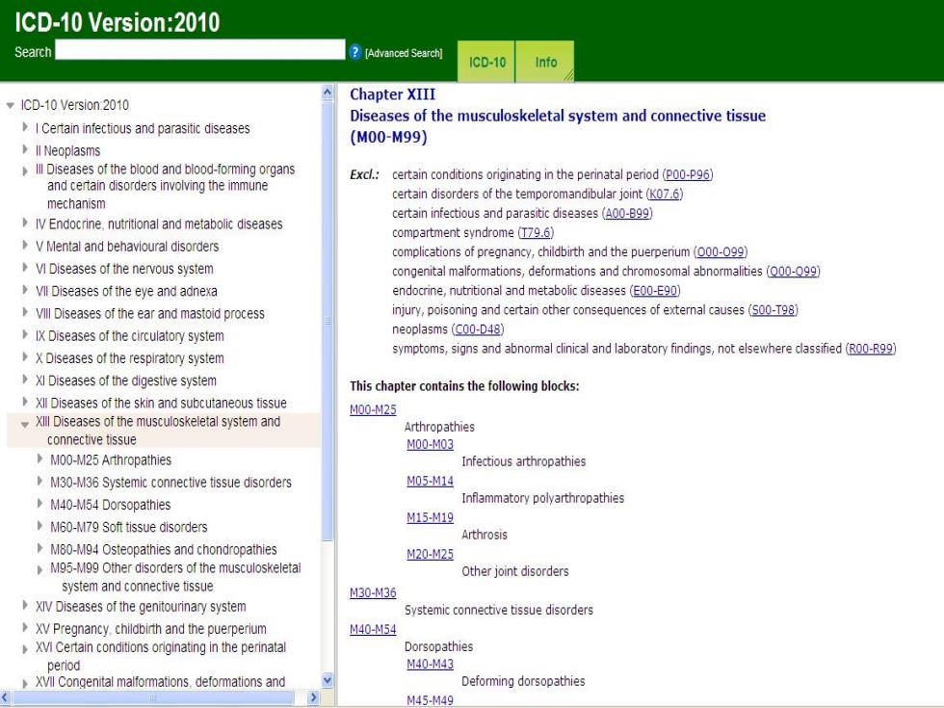Select XIV Diseases of the genitourinary system

(x=141, y=606)
